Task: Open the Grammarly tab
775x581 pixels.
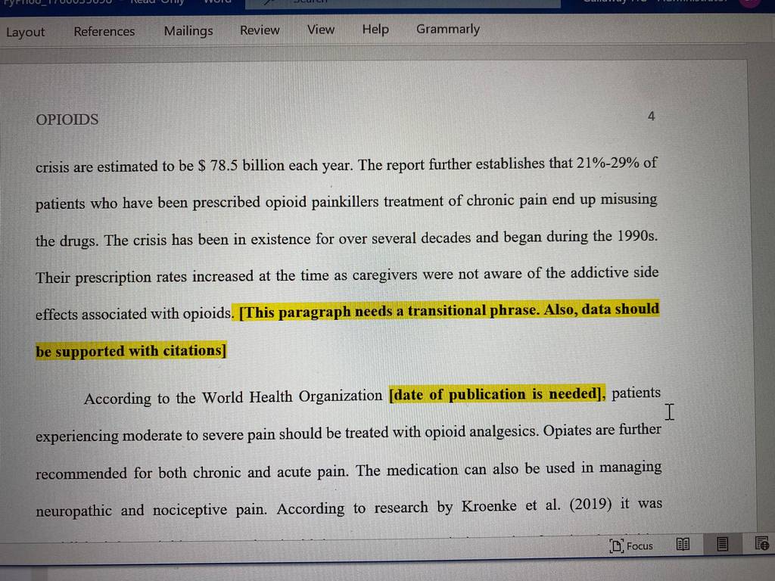Action: [448, 30]
